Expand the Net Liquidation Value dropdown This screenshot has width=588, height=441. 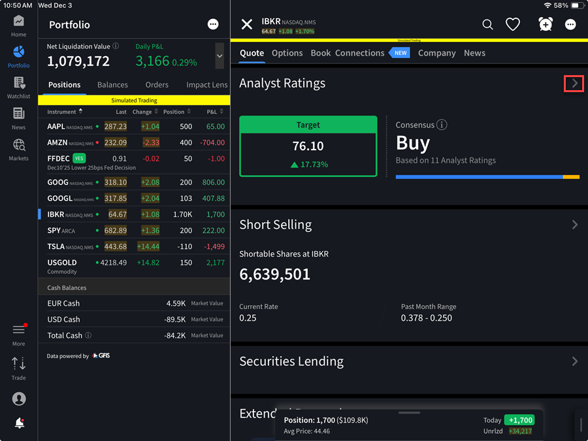(x=219, y=56)
